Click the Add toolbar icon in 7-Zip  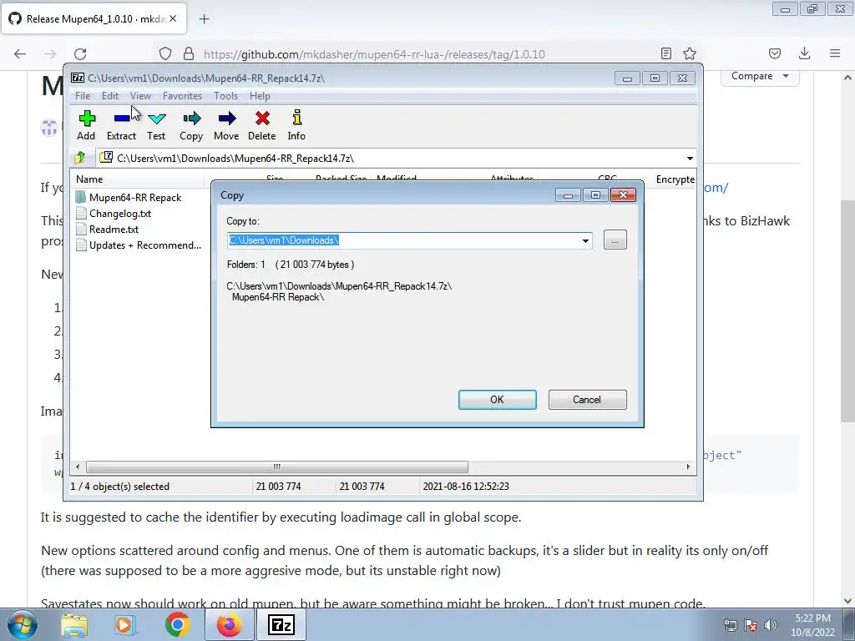(x=86, y=125)
